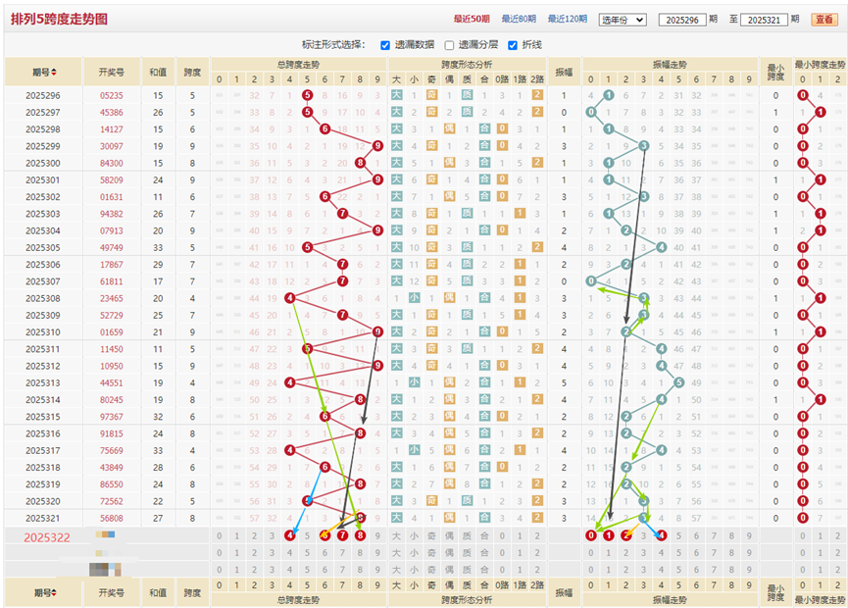Image resolution: width=848 pixels, height=608 pixels.
Task: Click the winning number 11450
Action: pos(112,349)
